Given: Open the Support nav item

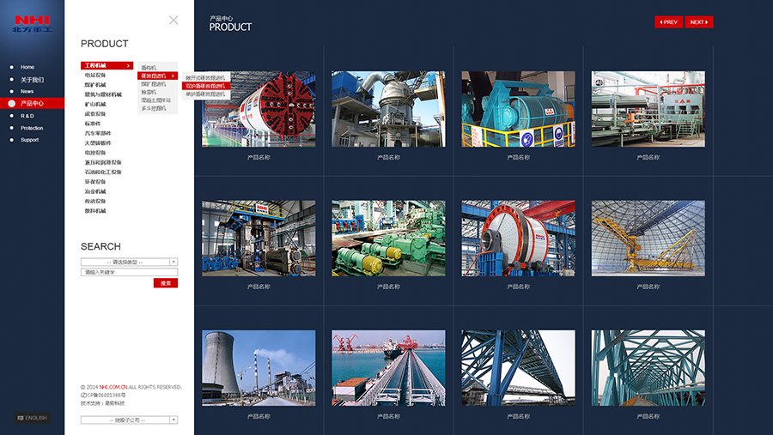Looking at the screenshot, I should point(29,140).
